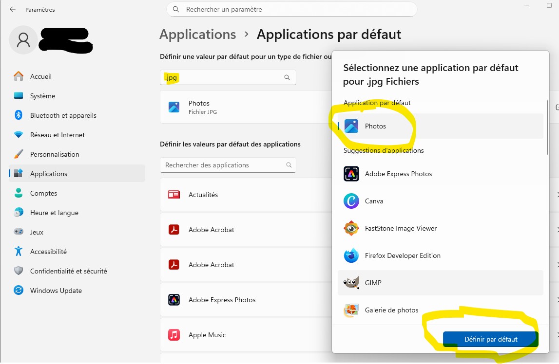Viewport: 559px width, 364px height.
Task: Click the magnifier icon in file type search
Action: coord(287,77)
